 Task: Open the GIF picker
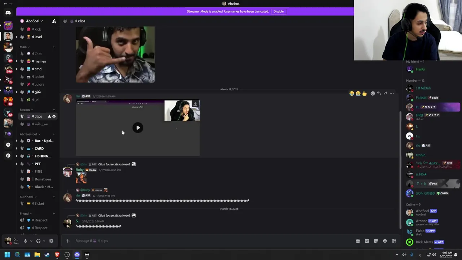point(367,241)
